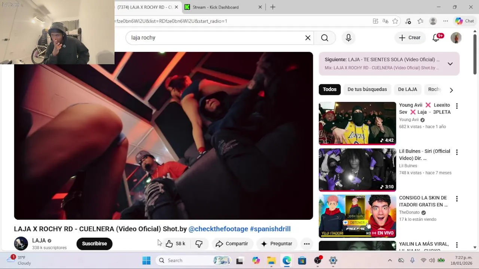The height and width of the screenshot is (269, 479).
Task: Clear the YouTube search box text
Action: click(308, 38)
